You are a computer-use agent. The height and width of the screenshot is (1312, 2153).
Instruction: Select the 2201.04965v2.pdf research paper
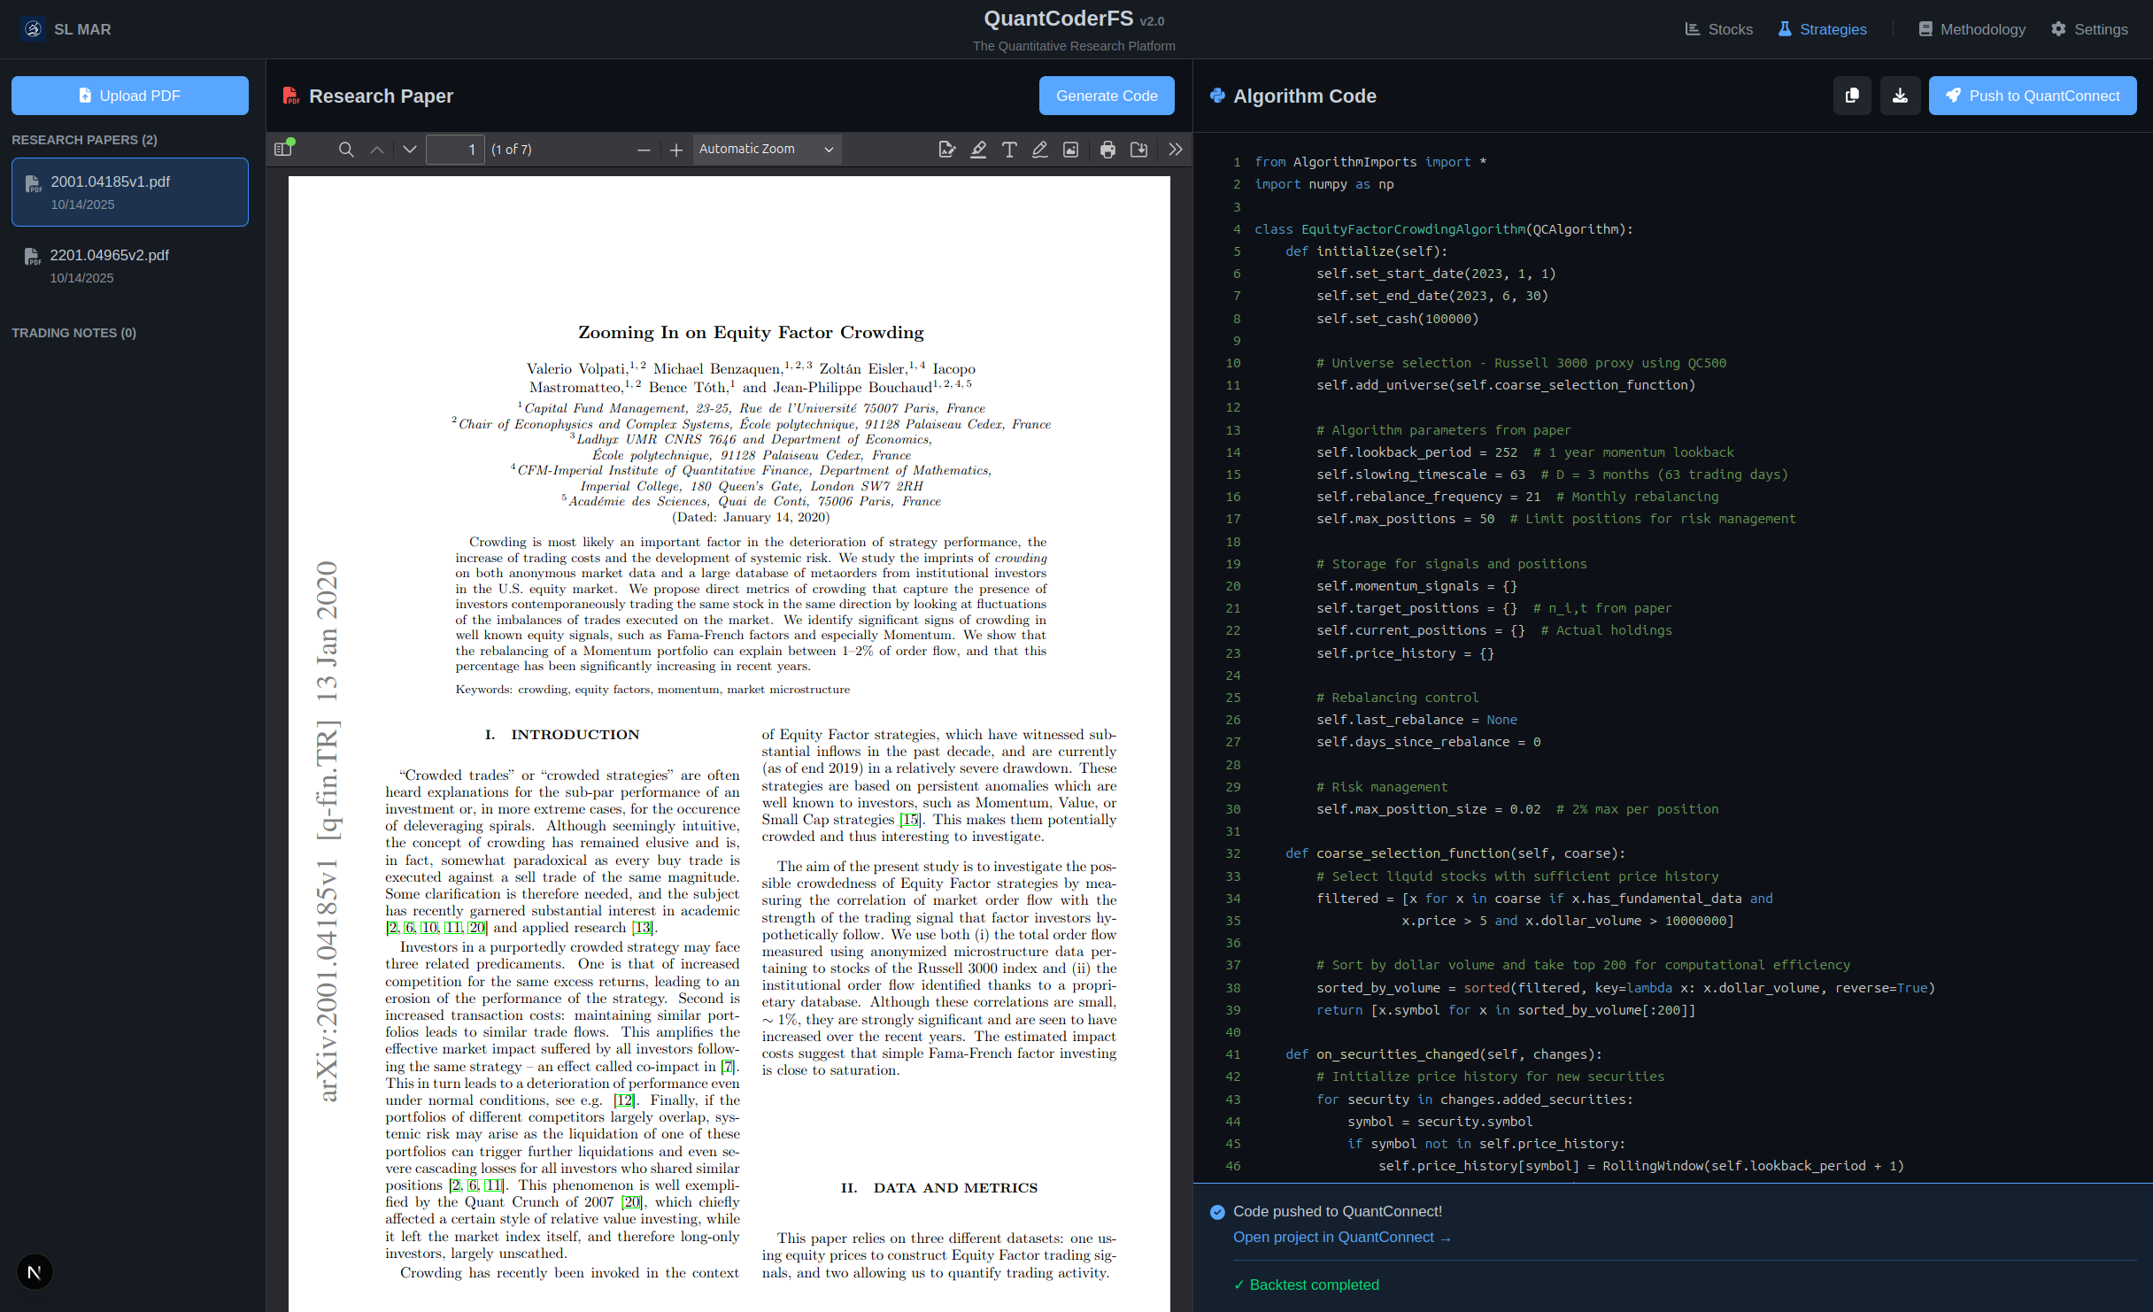pyautogui.click(x=129, y=265)
